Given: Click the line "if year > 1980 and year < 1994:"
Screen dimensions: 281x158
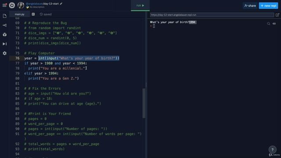Looking at the screenshot, I should (56, 63).
